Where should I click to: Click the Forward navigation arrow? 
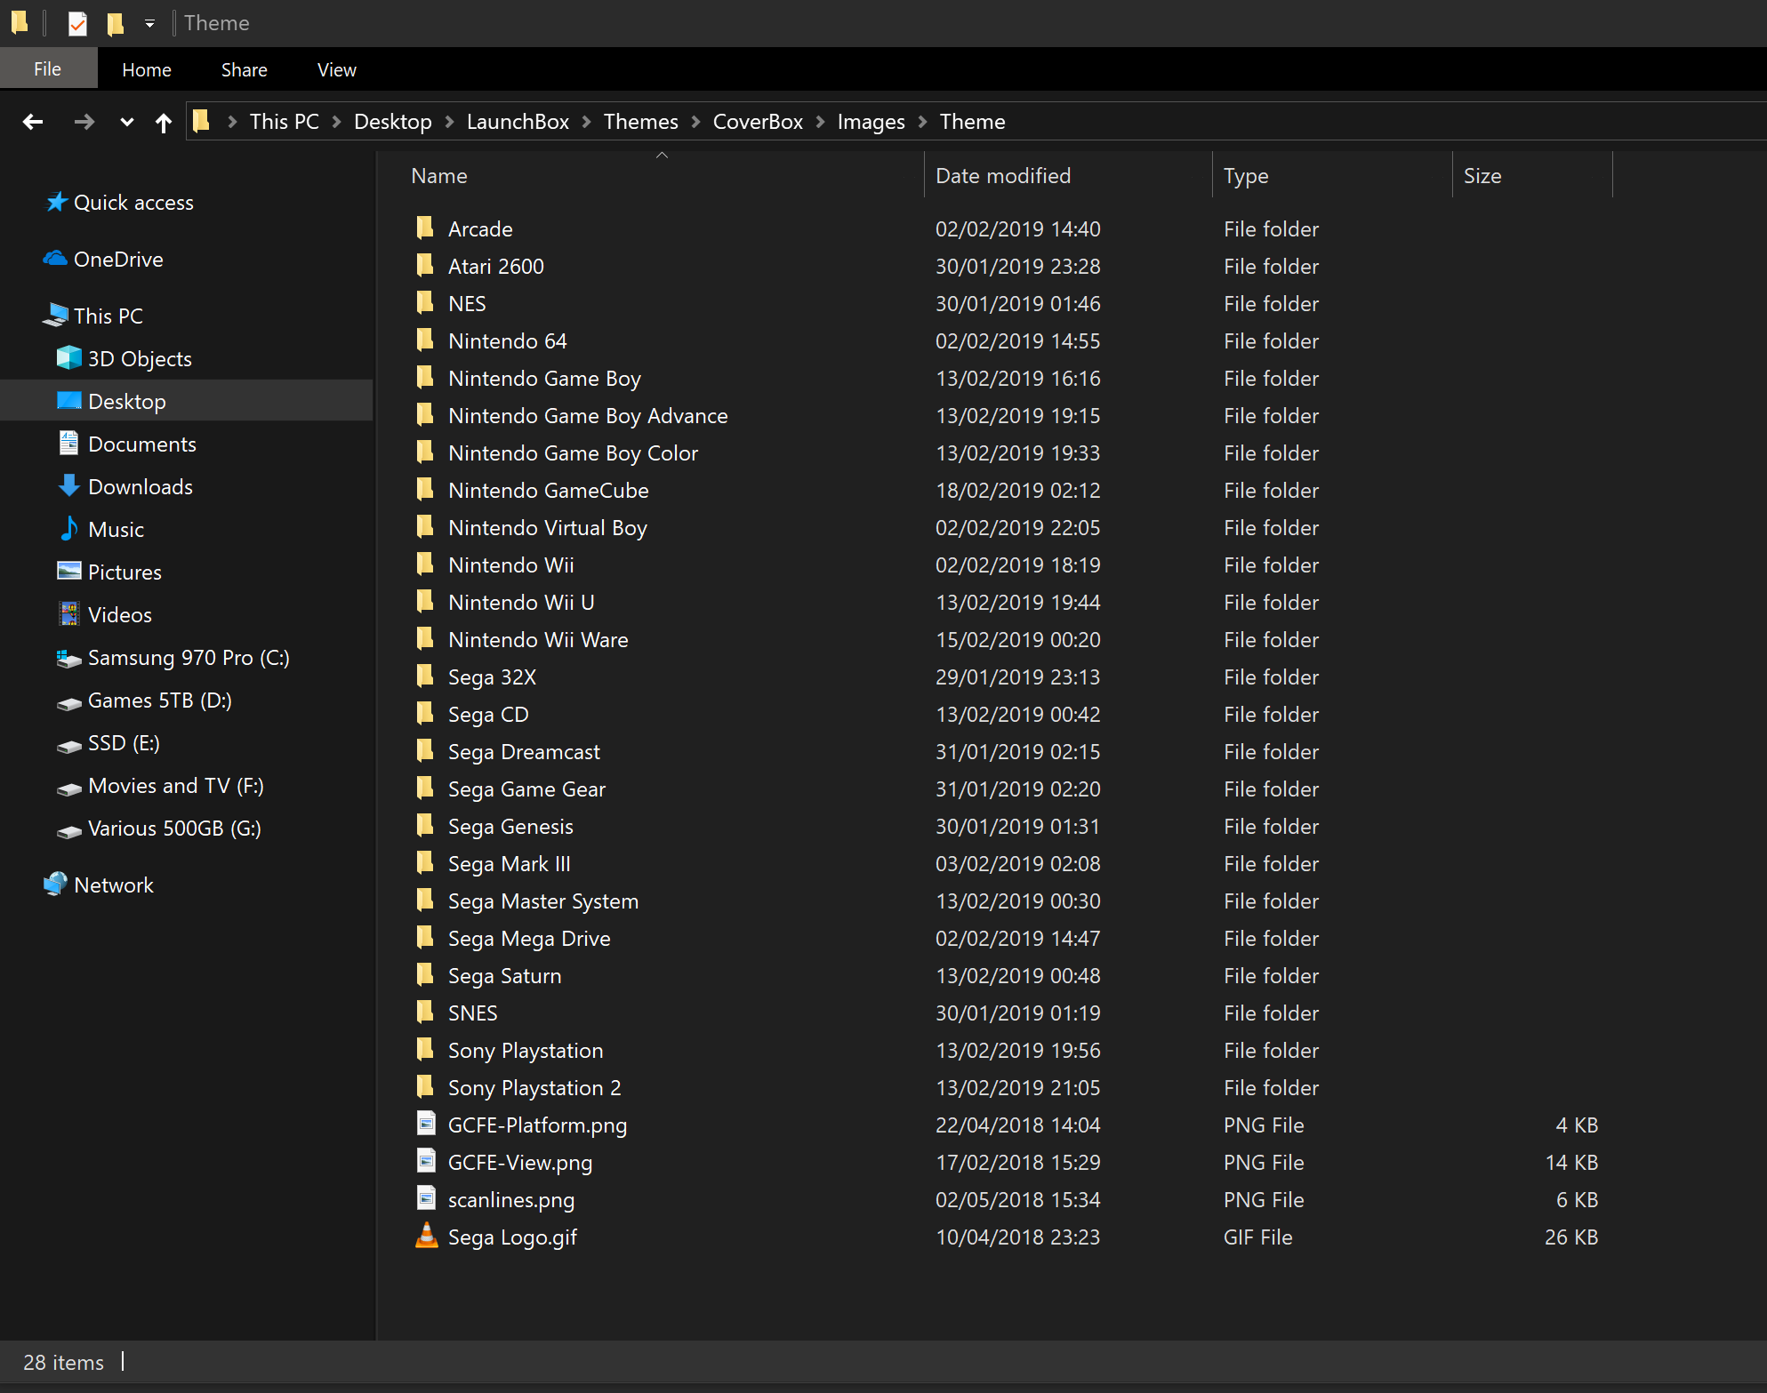point(84,122)
